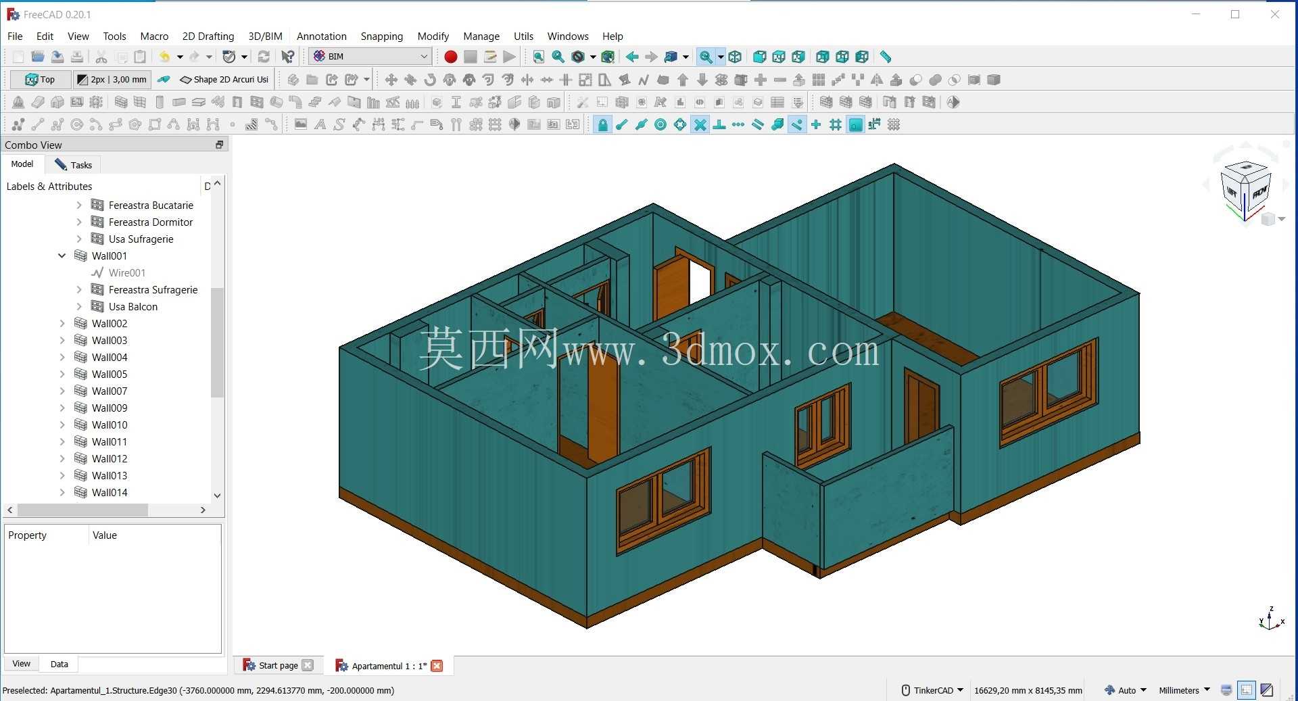
Task: Switch to the Tasks tab
Action: click(74, 164)
